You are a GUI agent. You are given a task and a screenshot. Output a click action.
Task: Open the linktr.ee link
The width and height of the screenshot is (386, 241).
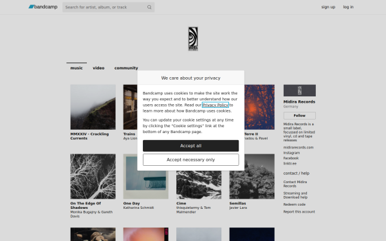coord(289,163)
